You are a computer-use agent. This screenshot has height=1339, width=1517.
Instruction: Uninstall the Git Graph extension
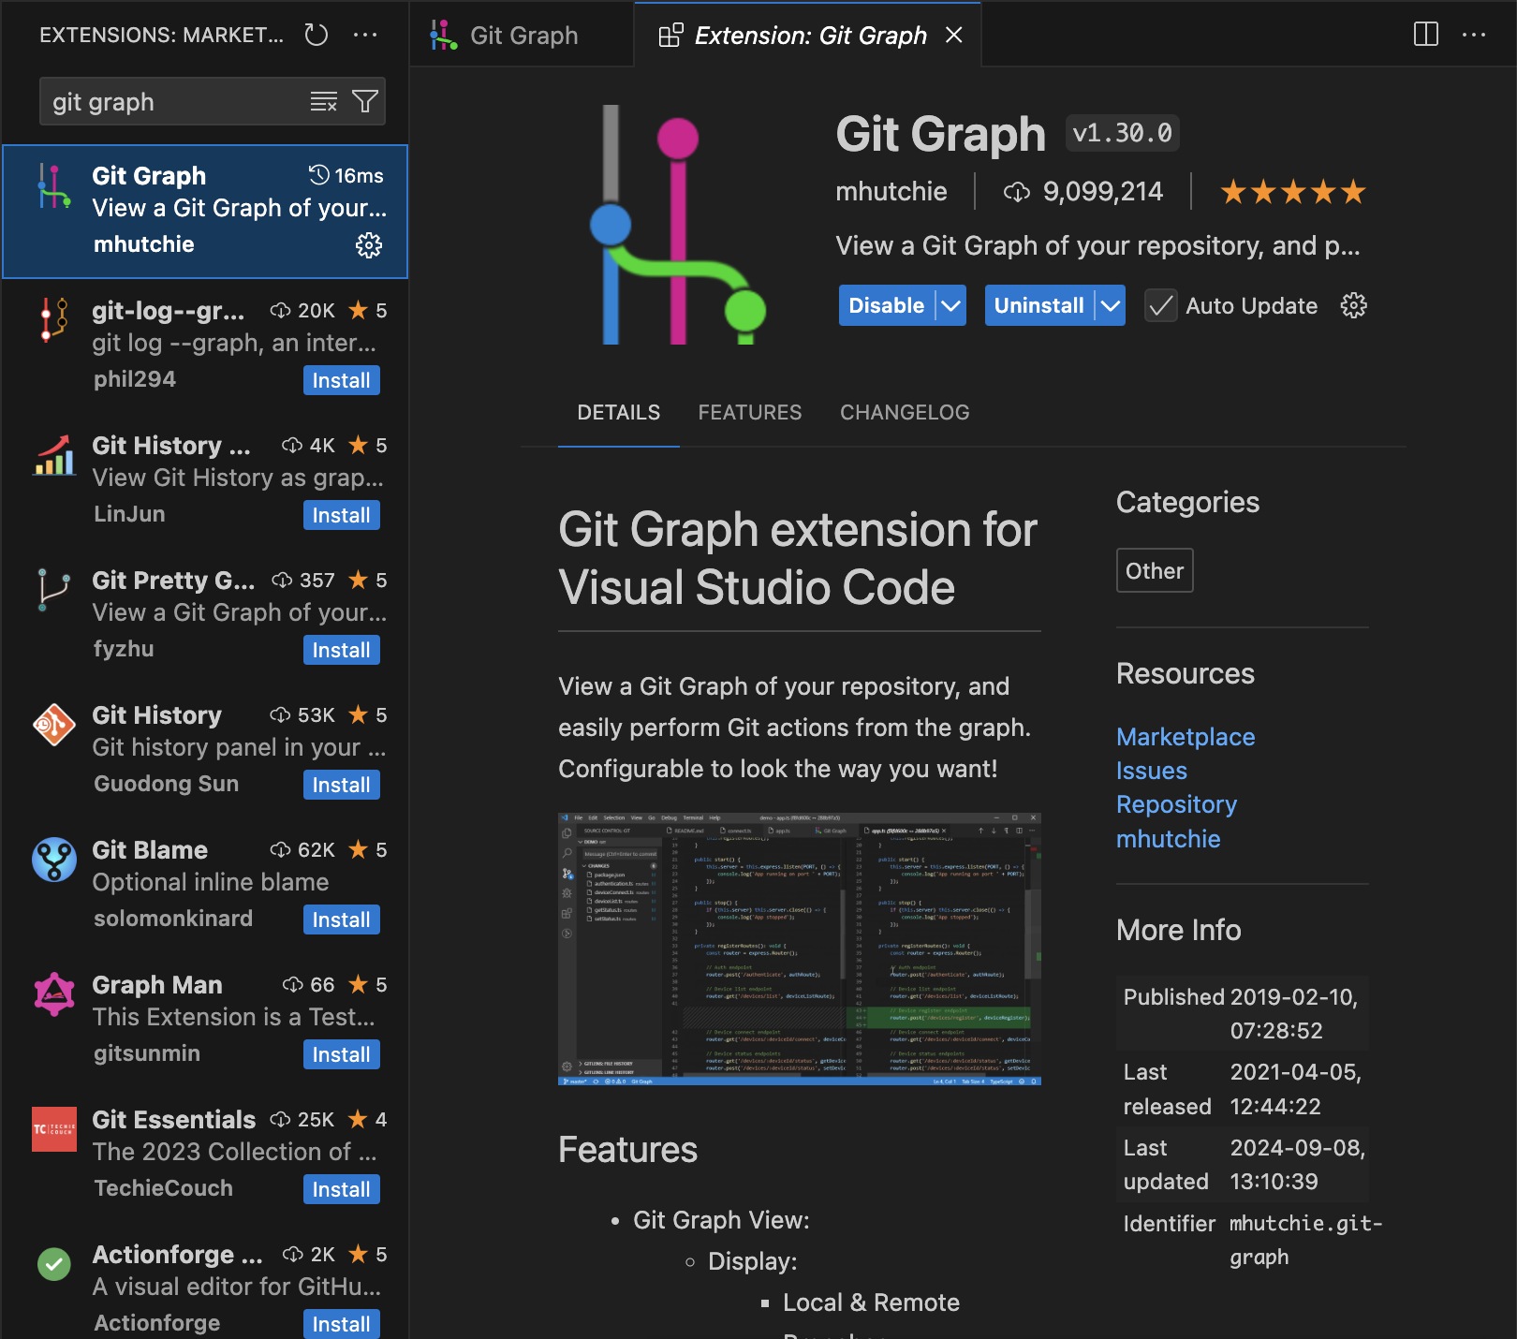pyautogui.click(x=1038, y=306)
